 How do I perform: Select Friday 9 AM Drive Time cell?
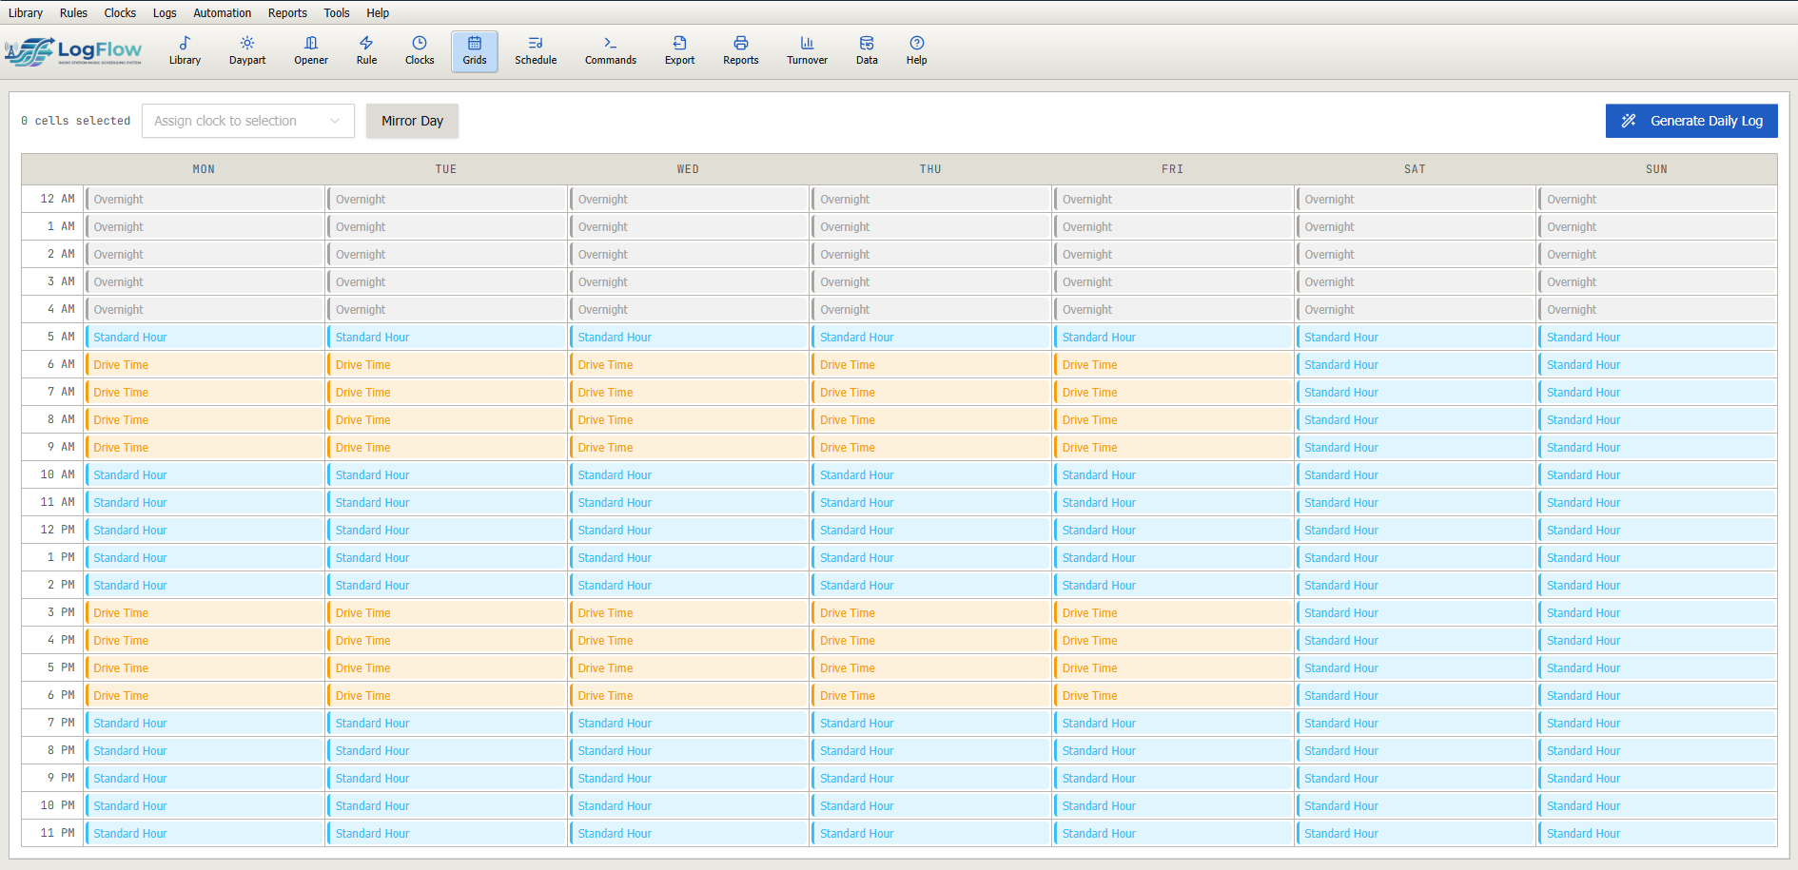1173,447
